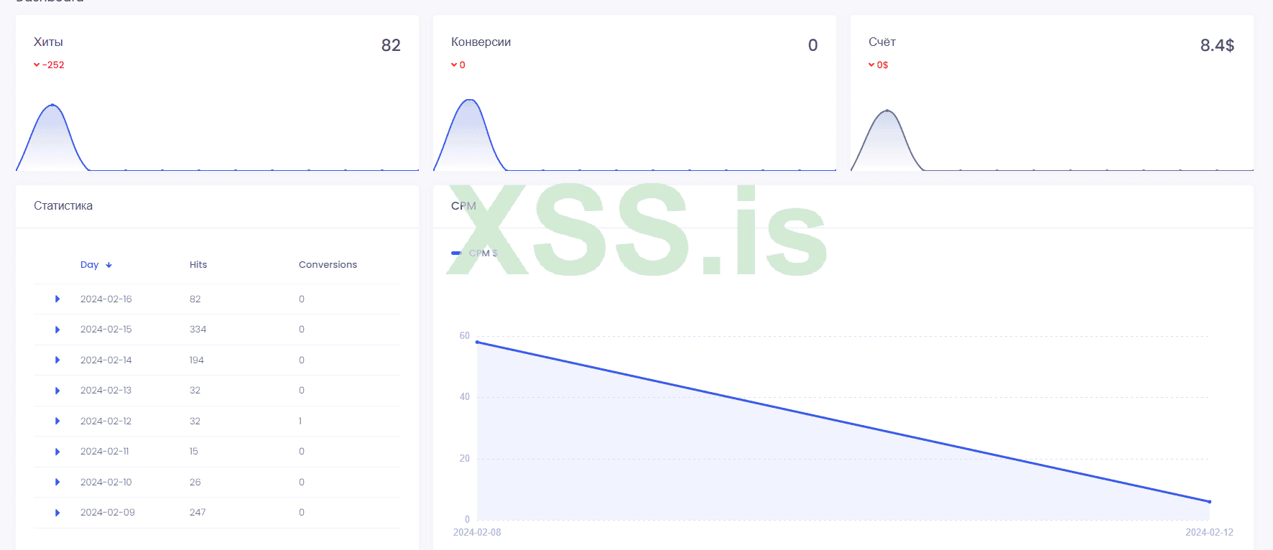Click the 2024-02-12 axis label on chart
Viewport: 1273px width, 550px height.
point(1209,532)
